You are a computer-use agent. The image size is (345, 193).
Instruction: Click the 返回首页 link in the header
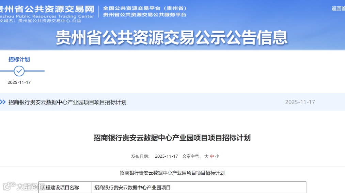(x=338, y=8)
